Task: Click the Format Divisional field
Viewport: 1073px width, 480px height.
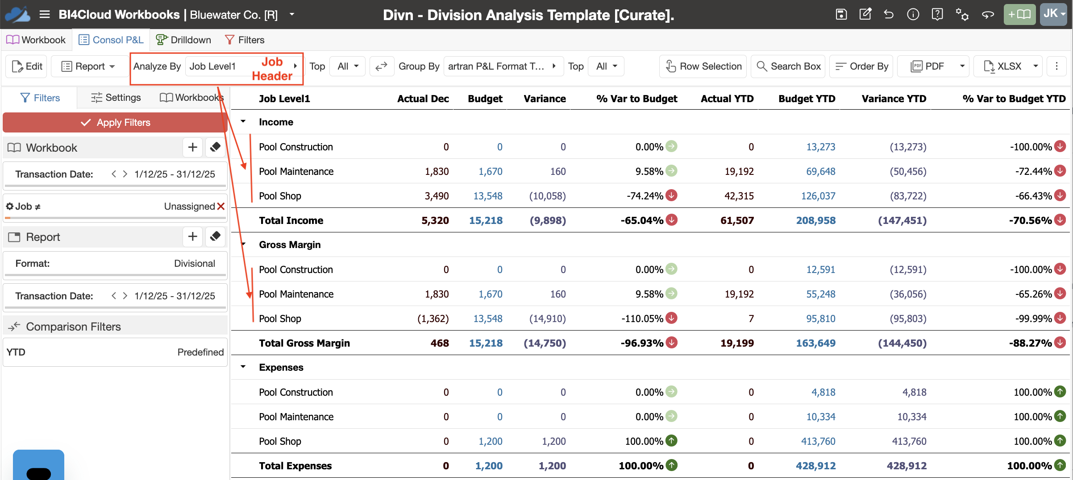Action: [x=115, y=264]
